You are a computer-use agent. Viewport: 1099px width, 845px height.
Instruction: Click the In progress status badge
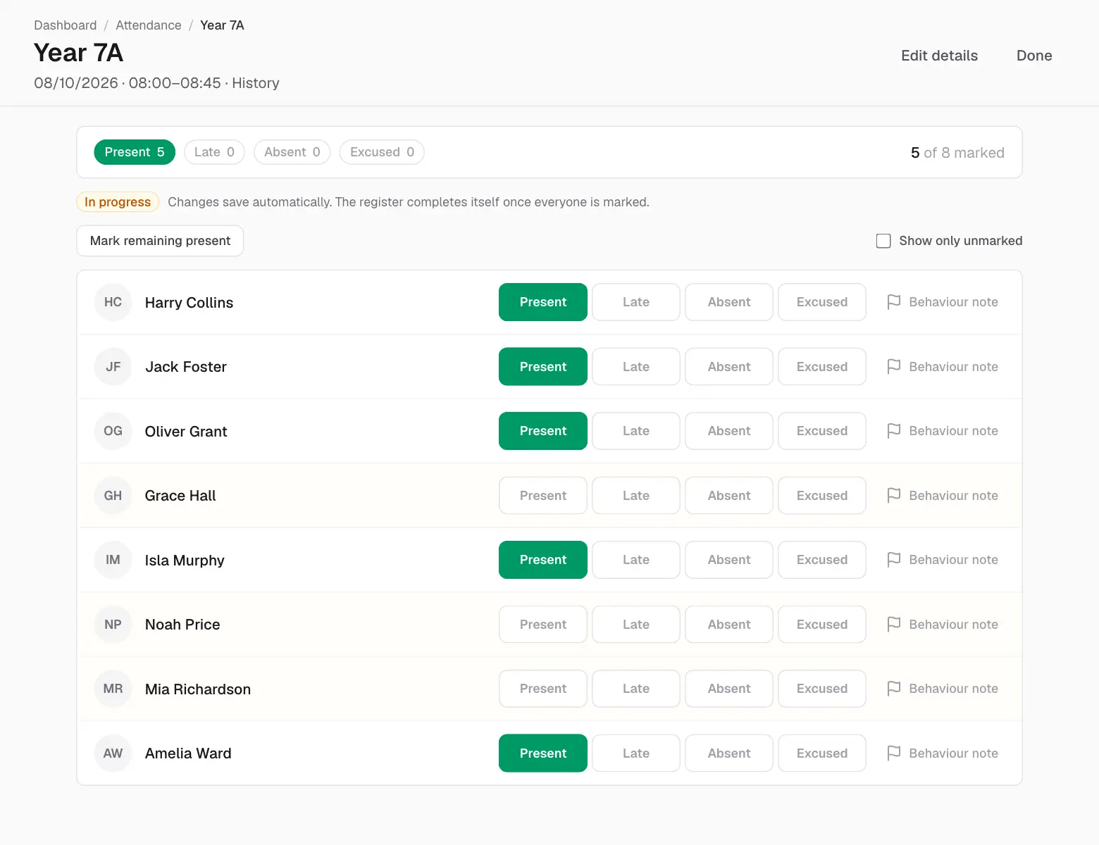[x=118, y=202]
